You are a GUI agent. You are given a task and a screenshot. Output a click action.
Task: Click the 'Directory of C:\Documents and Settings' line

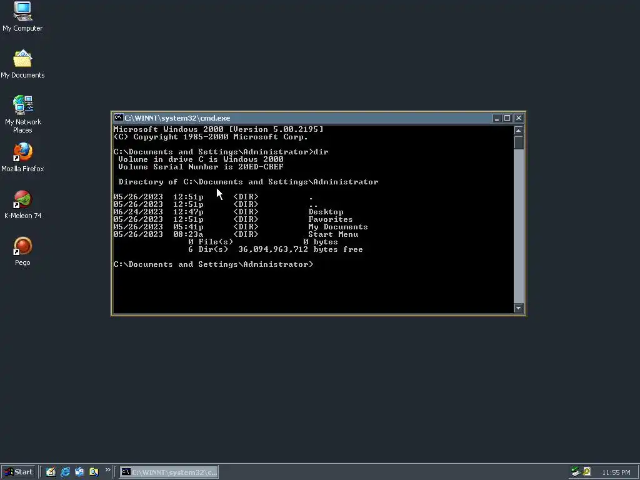pyautogui.click(x=248, y=182)
